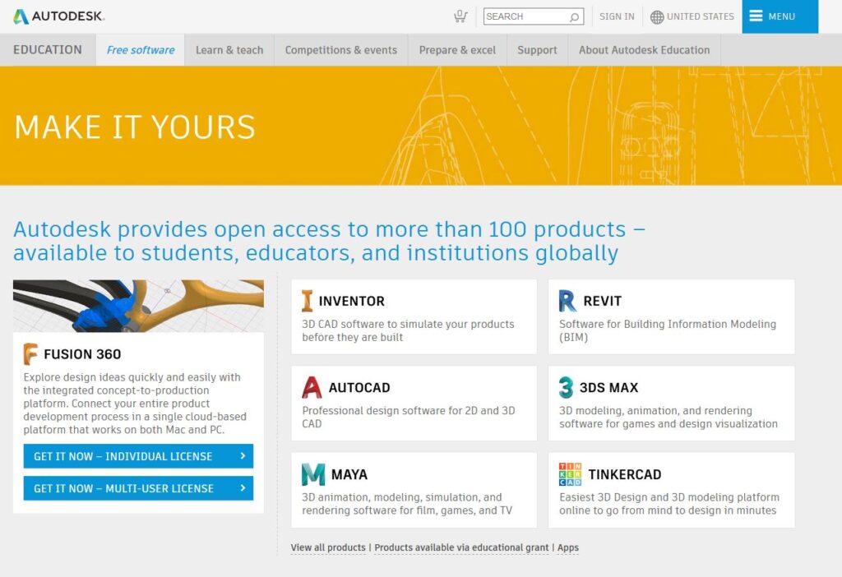
Task: Click the Inventor description text
Action: pos(408,330)
